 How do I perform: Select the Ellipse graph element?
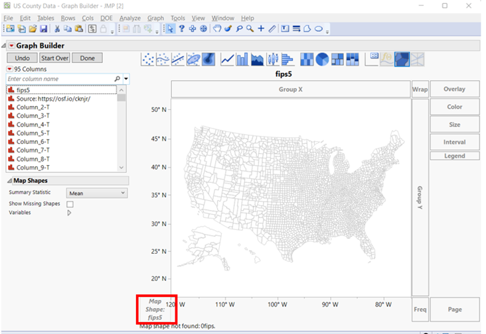pos(193,59)
